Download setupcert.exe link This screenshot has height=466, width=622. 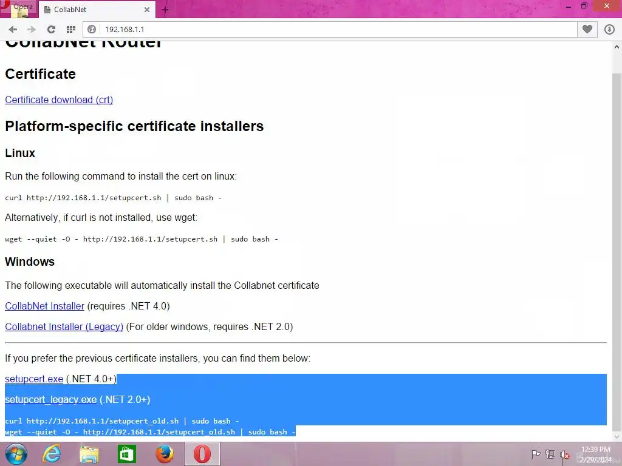[34, 379]
